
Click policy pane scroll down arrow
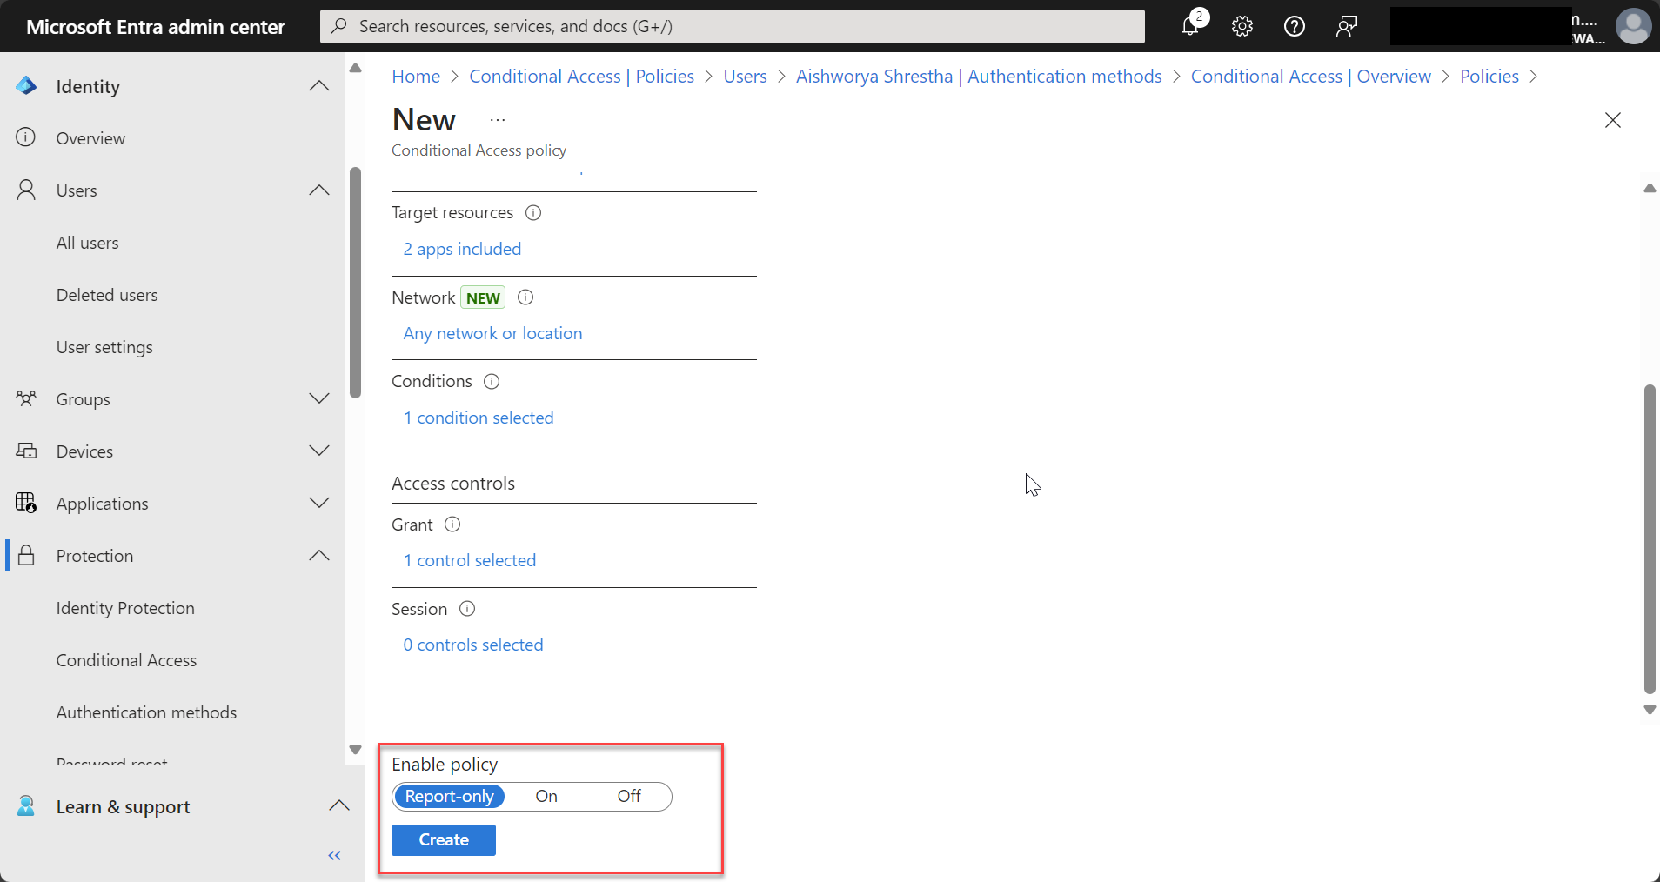[x=1650, y=710]
